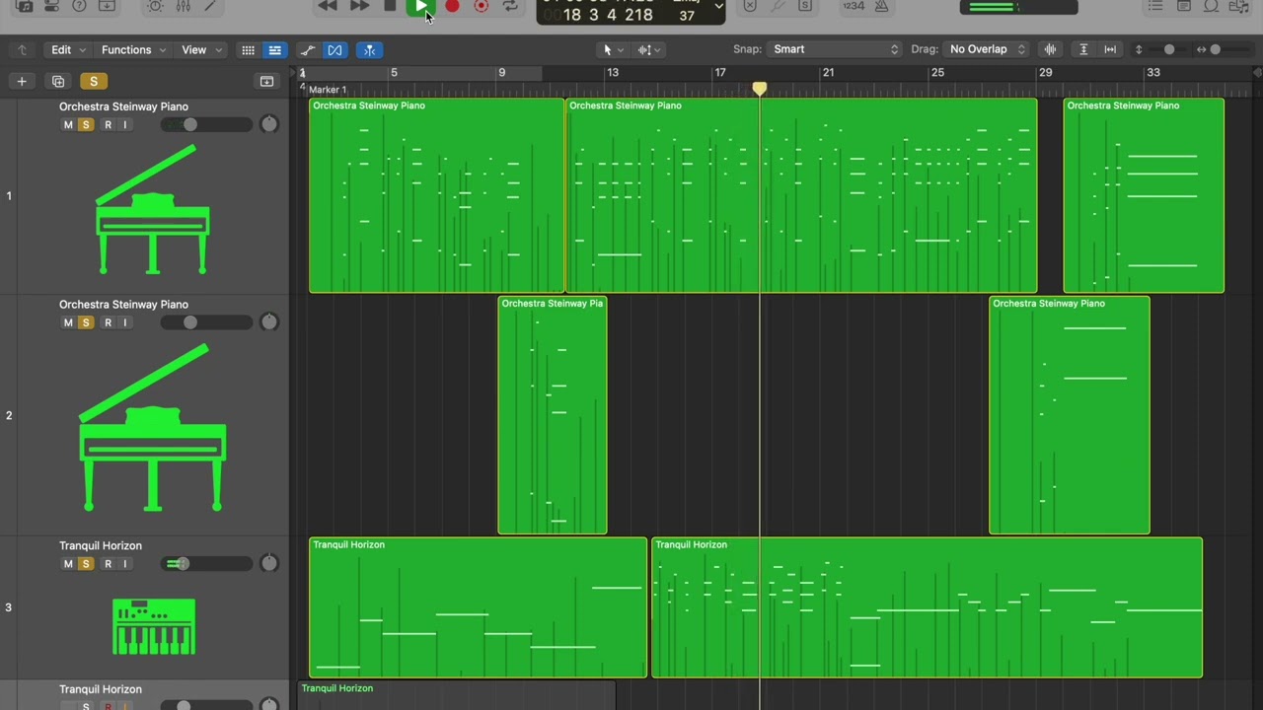Click the Stop transport button
The height and width of the screenshot is (710, 1263).
[390, 6]
